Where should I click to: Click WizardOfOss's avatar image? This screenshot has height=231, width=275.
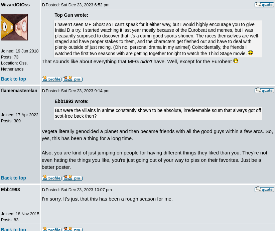point(14,27)
